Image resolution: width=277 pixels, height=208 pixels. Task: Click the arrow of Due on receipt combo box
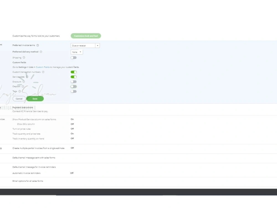98,46
